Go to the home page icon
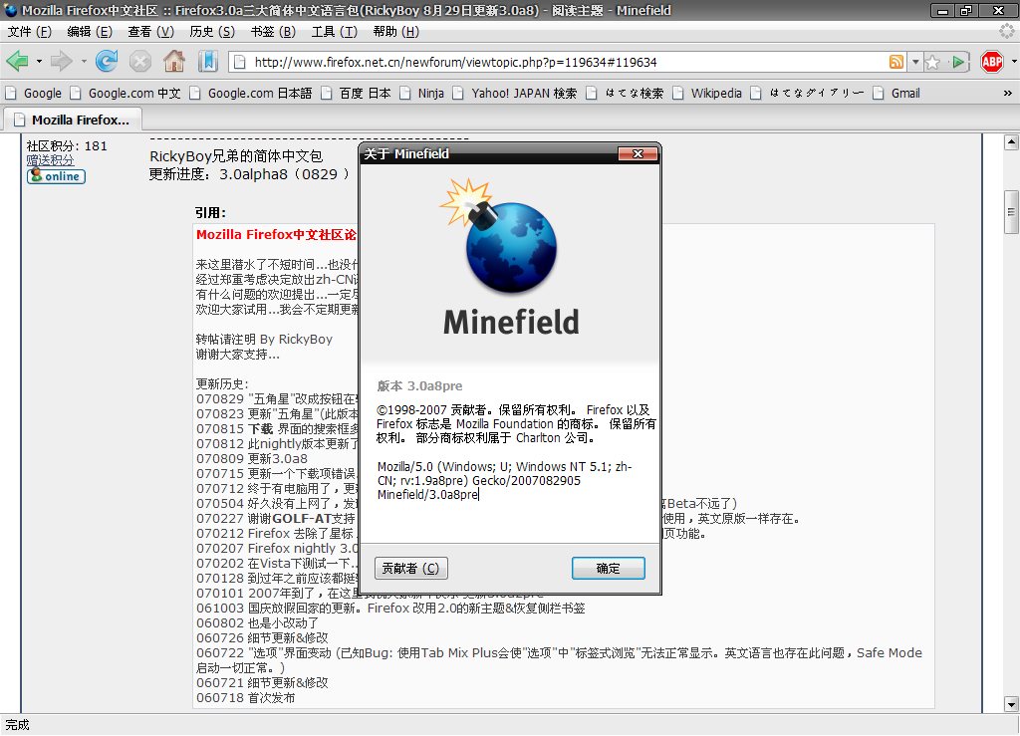1020x736 pixels. [173, 62]
